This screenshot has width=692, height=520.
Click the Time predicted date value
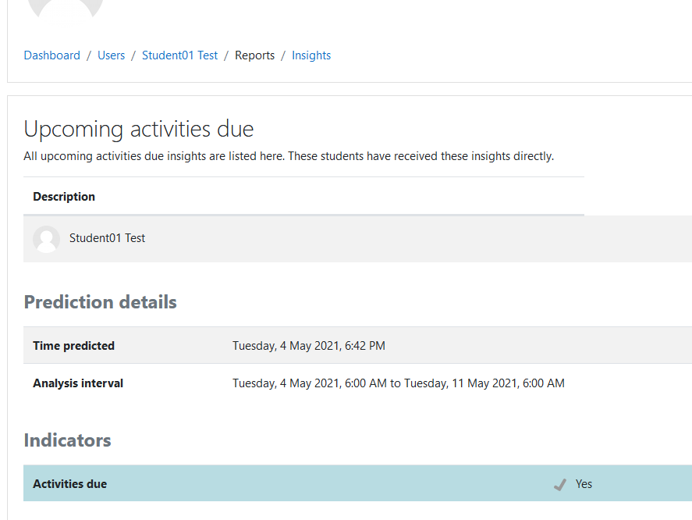coord(309,345)
